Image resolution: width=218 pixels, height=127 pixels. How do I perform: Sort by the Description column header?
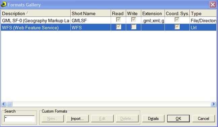point(36,13)
